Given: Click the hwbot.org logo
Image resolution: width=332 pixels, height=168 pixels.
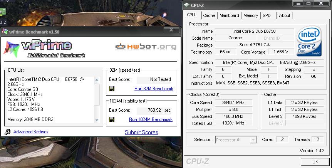Looking at the screenshot, I should pyautogui.click(x=146, y=47).
